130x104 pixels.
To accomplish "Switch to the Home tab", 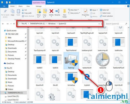I will click(12, 6).
